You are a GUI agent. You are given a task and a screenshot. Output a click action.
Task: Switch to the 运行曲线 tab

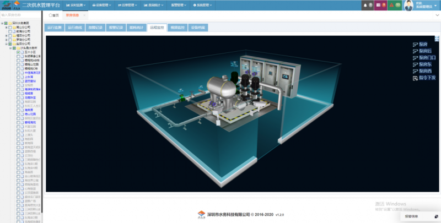point(74,27)
